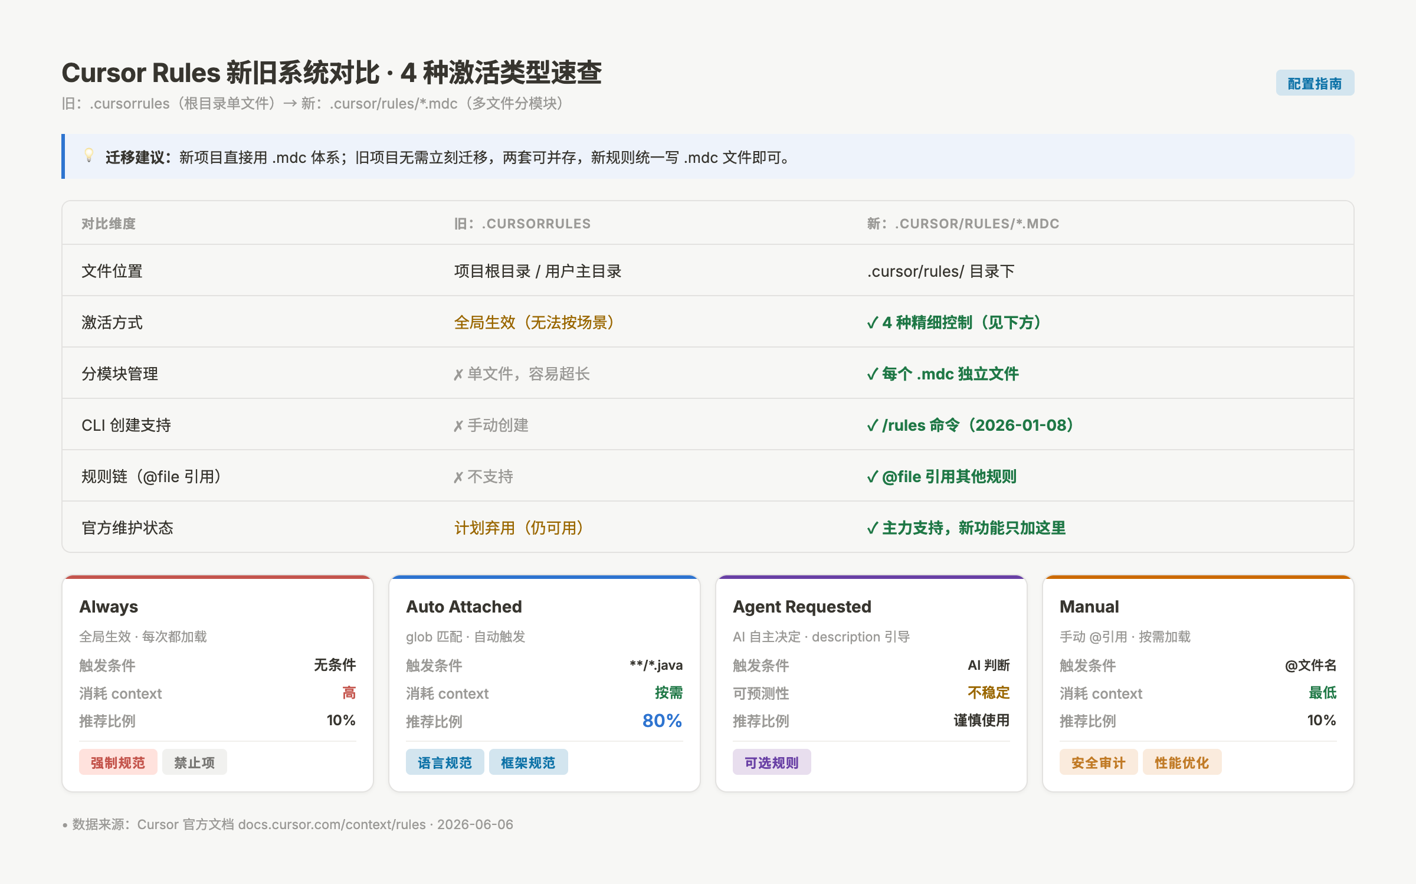
Task: Click the 主力支持，新功能只加这里 cell
Action: click(966, 528)
